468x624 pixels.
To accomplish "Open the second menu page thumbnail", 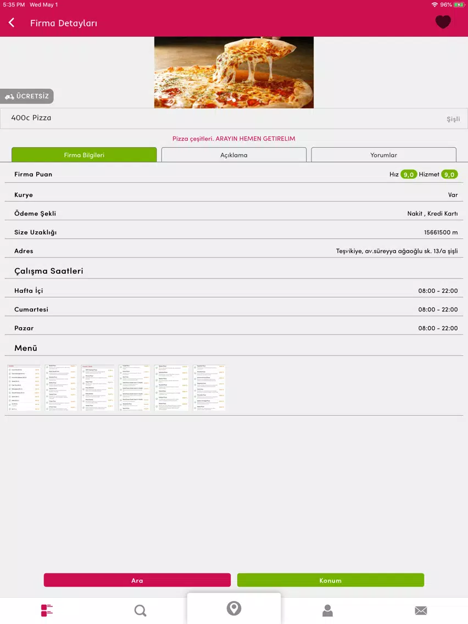I will (61, 388).
